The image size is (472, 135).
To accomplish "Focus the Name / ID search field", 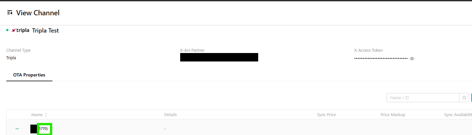I will coord(423,98).
